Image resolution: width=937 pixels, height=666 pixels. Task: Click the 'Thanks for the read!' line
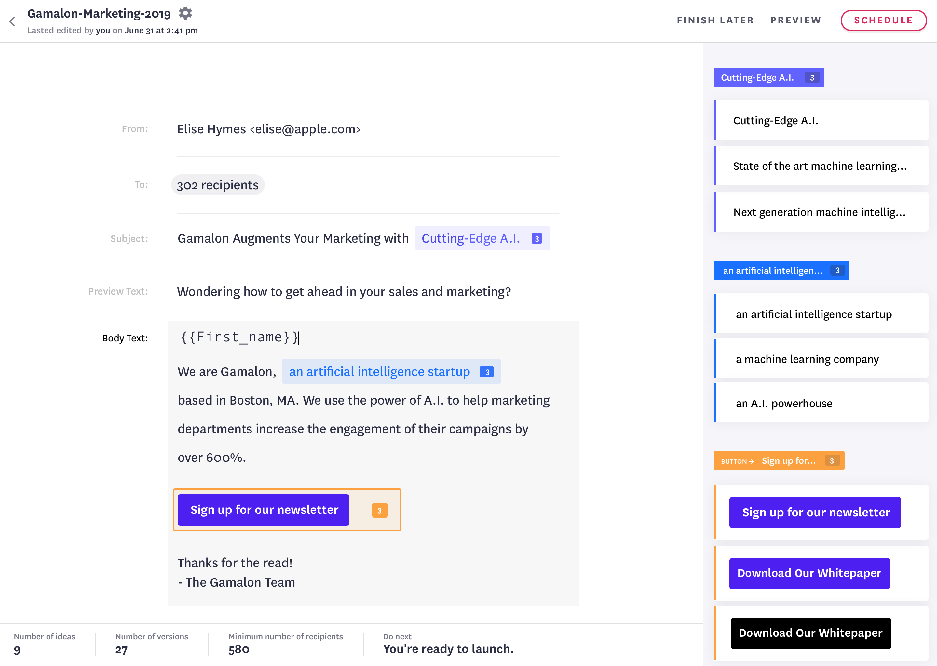(x=235, y=563)
